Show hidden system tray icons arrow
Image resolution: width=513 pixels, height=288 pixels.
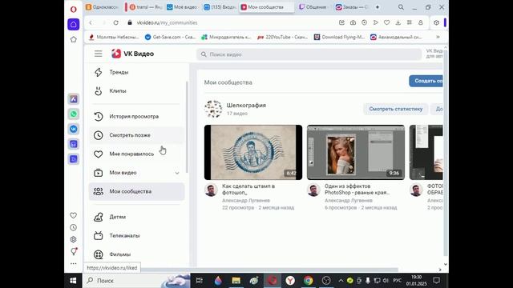click(341, 281)
